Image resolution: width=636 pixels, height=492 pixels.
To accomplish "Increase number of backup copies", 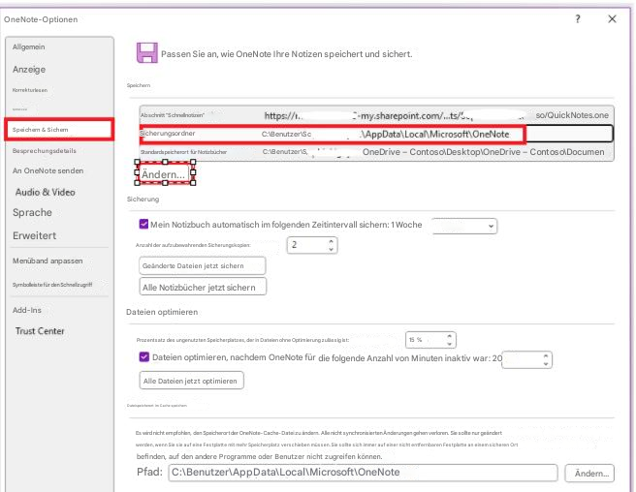I will point(331,241).
